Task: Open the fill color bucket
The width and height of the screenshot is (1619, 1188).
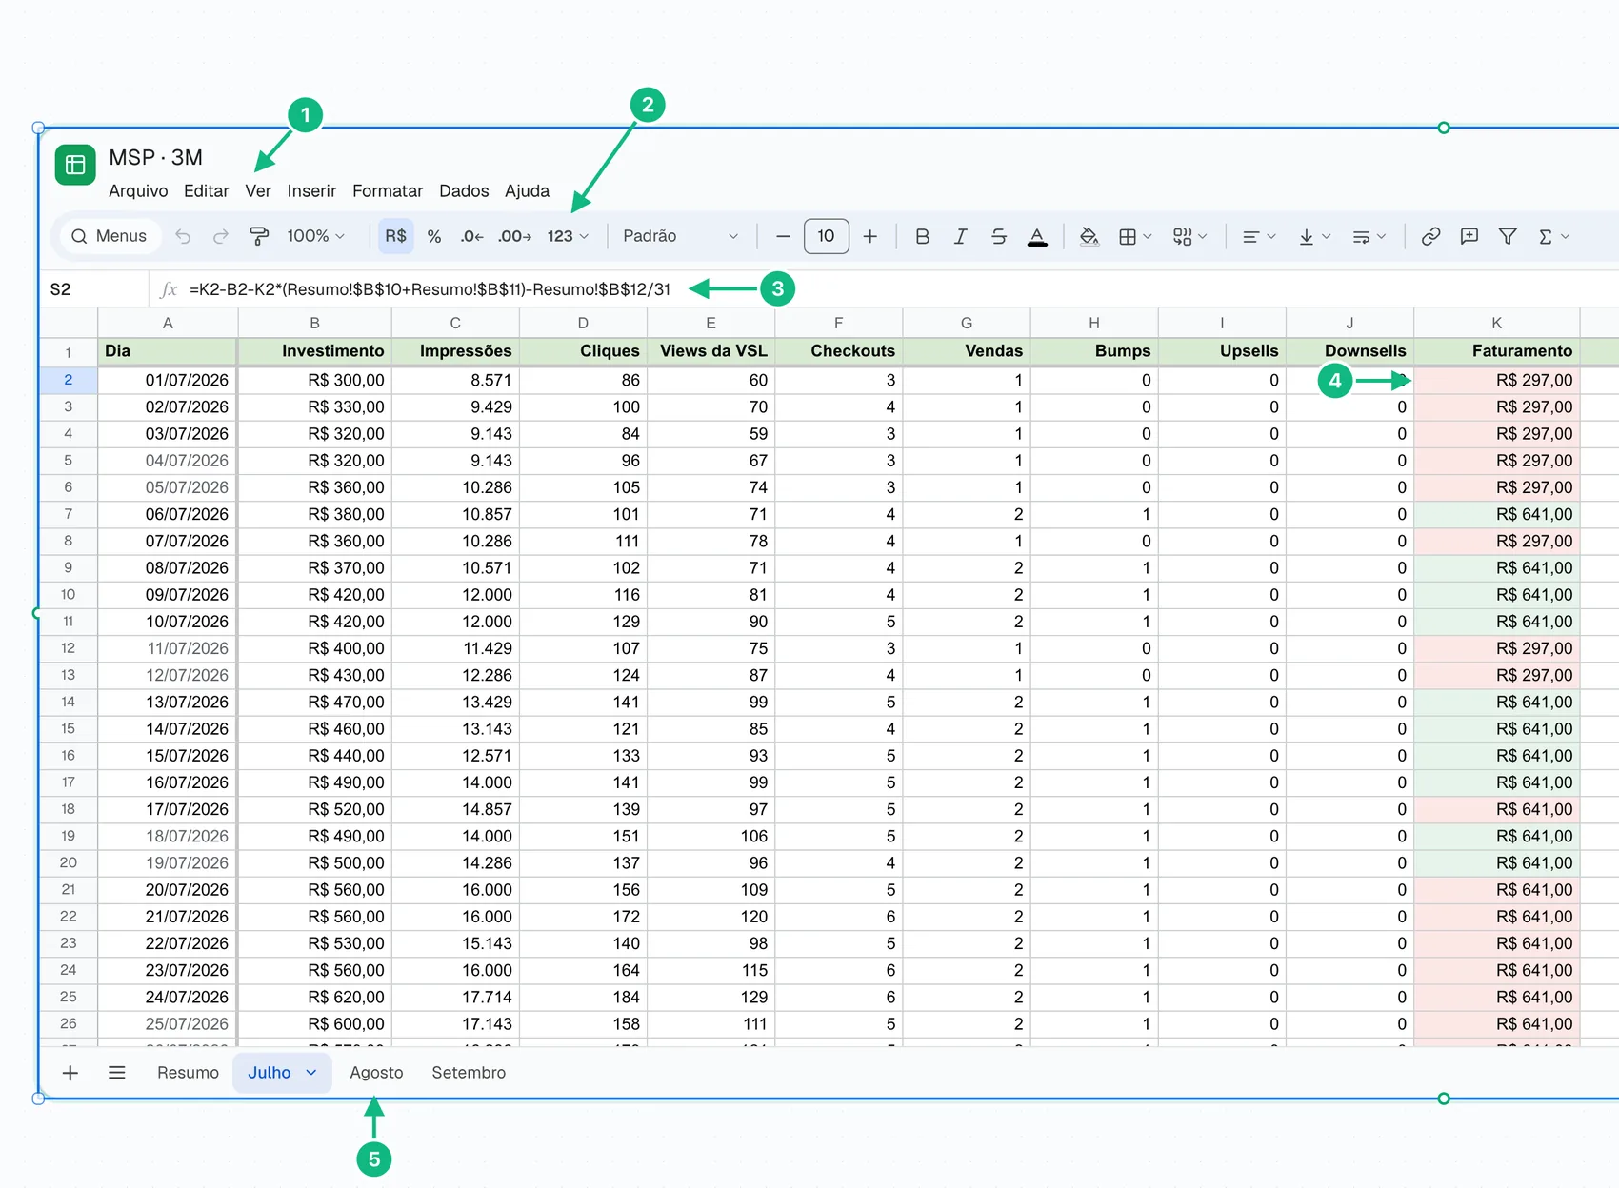Action: coord(1089,236)
